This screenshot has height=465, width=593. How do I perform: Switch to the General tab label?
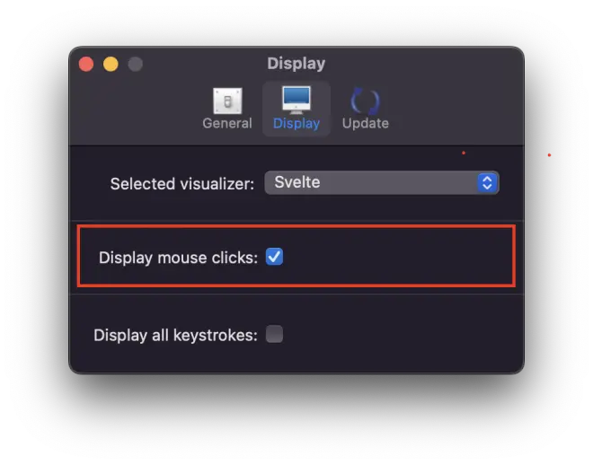[227, 123]
